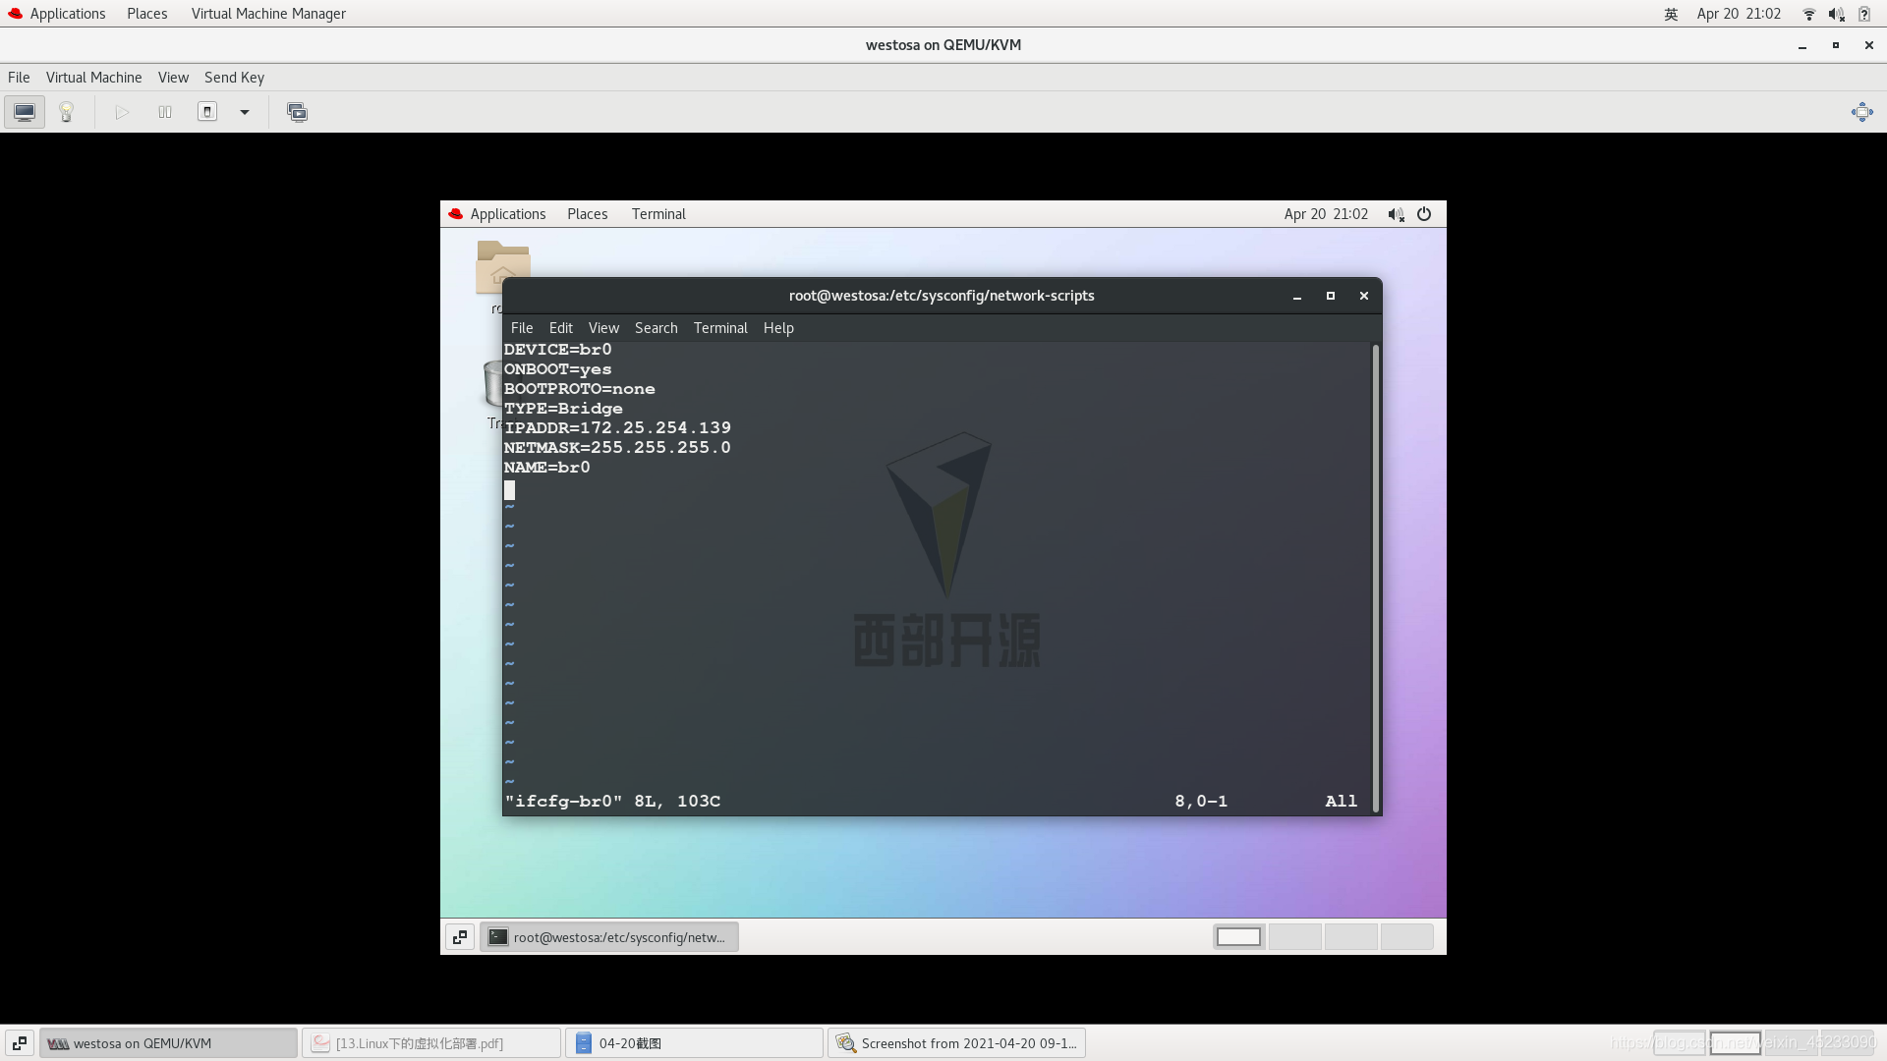Open host Places menu
This screenshot has width=1887, height=1061.
click(147, 14)
